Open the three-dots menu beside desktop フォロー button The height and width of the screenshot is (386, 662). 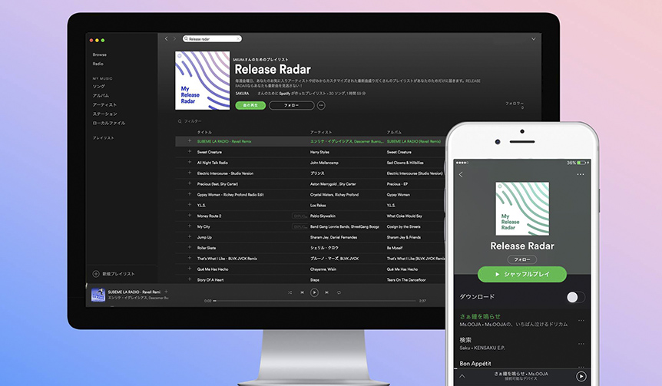pos(321,105)
